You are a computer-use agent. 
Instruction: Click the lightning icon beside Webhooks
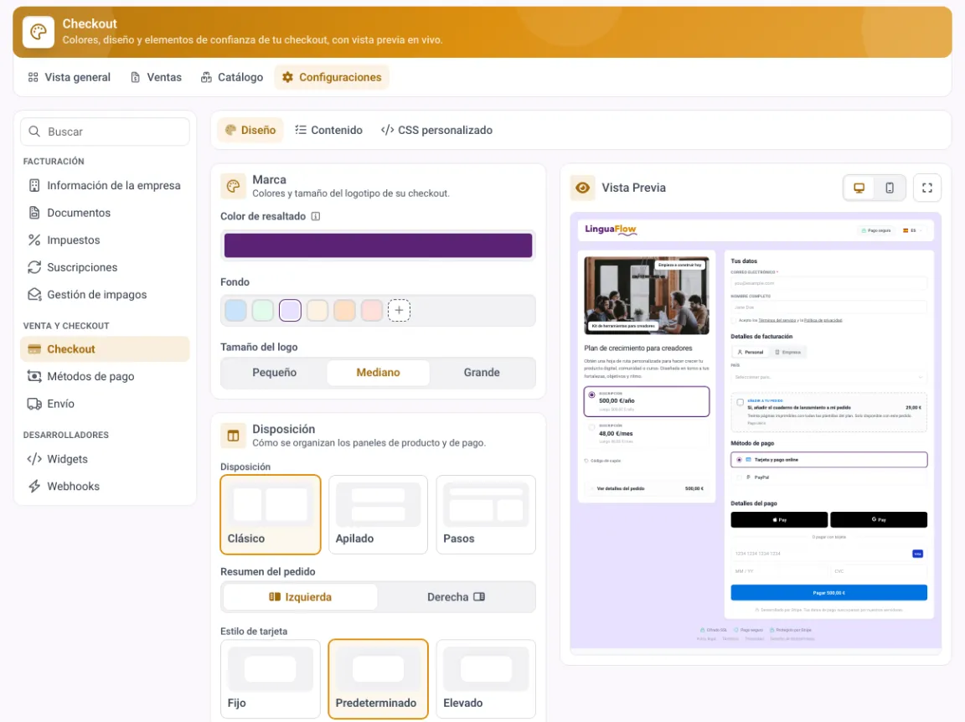coord(34,487)
